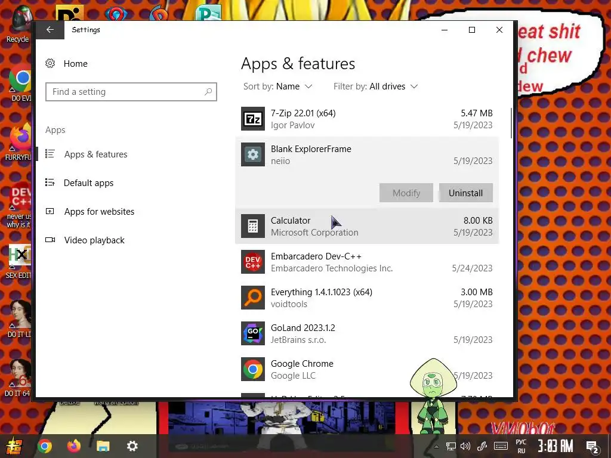Click the search magnifier in Find a setting
This screenshot has height=458, width=611.
click(x=208, y=92)
